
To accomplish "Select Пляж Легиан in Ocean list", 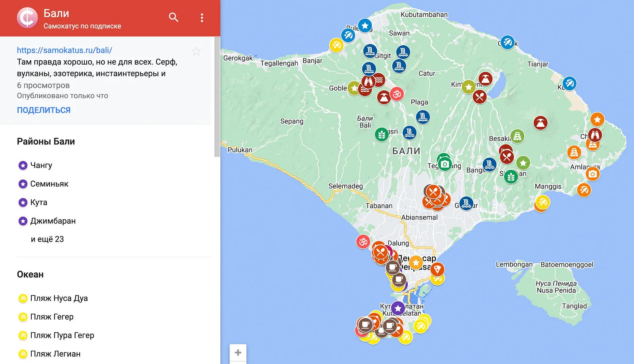I will tap(55, 354).
